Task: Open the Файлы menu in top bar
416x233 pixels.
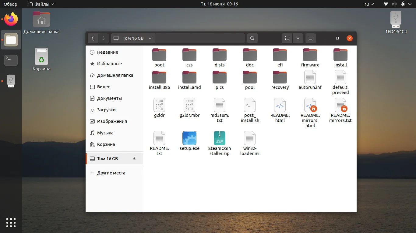Action: pos(41,4)
